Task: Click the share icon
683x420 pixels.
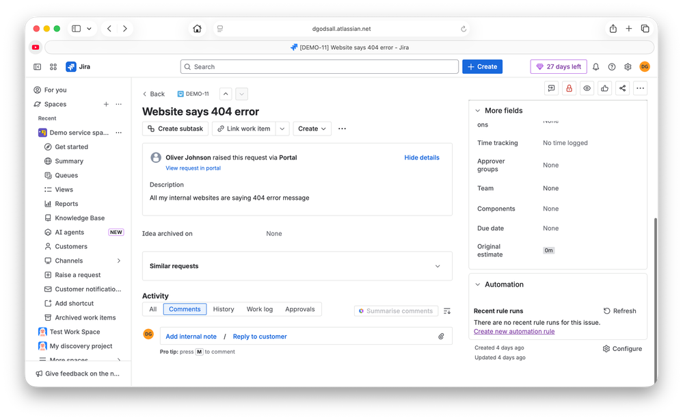Action: (622, 88)
